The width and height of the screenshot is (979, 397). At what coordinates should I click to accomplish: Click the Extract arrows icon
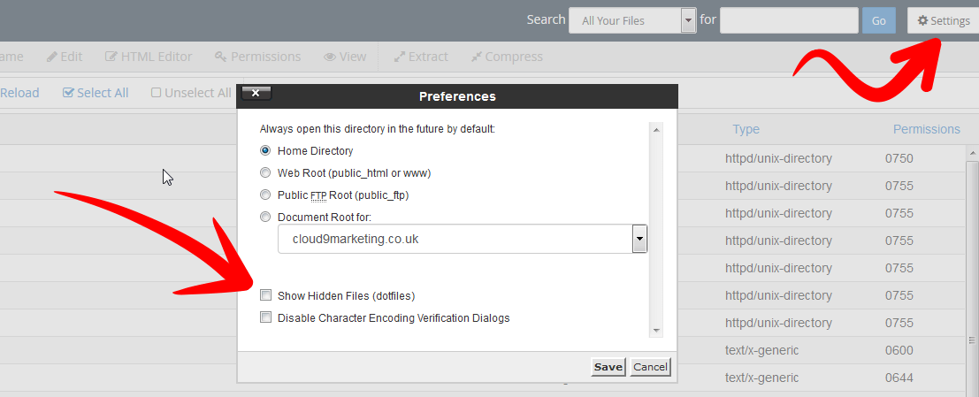[x=400, y=57]
